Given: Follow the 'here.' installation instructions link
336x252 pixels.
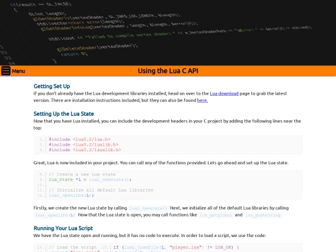Looking at the screenshot, I should point(202,100).
